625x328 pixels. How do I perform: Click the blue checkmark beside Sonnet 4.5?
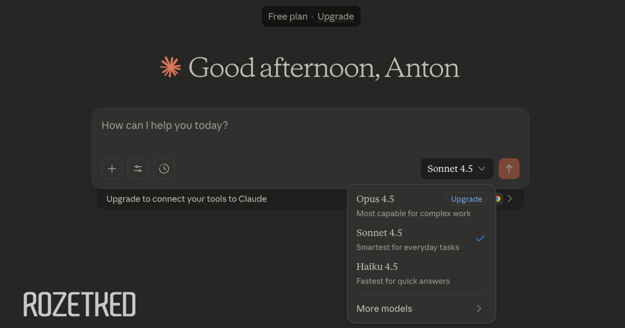tap(480, 238)
